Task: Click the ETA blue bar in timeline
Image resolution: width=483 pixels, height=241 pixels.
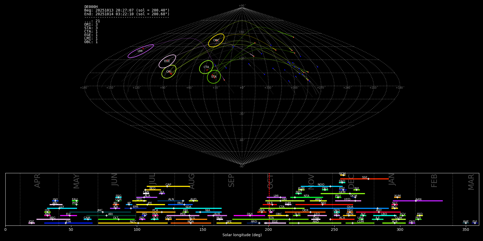Action: point(68,223)
